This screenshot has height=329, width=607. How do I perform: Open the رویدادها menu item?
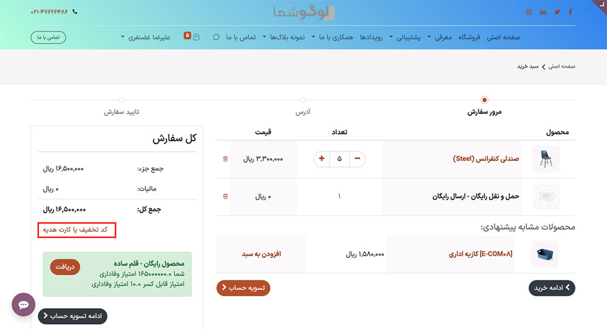coord(371,37)
